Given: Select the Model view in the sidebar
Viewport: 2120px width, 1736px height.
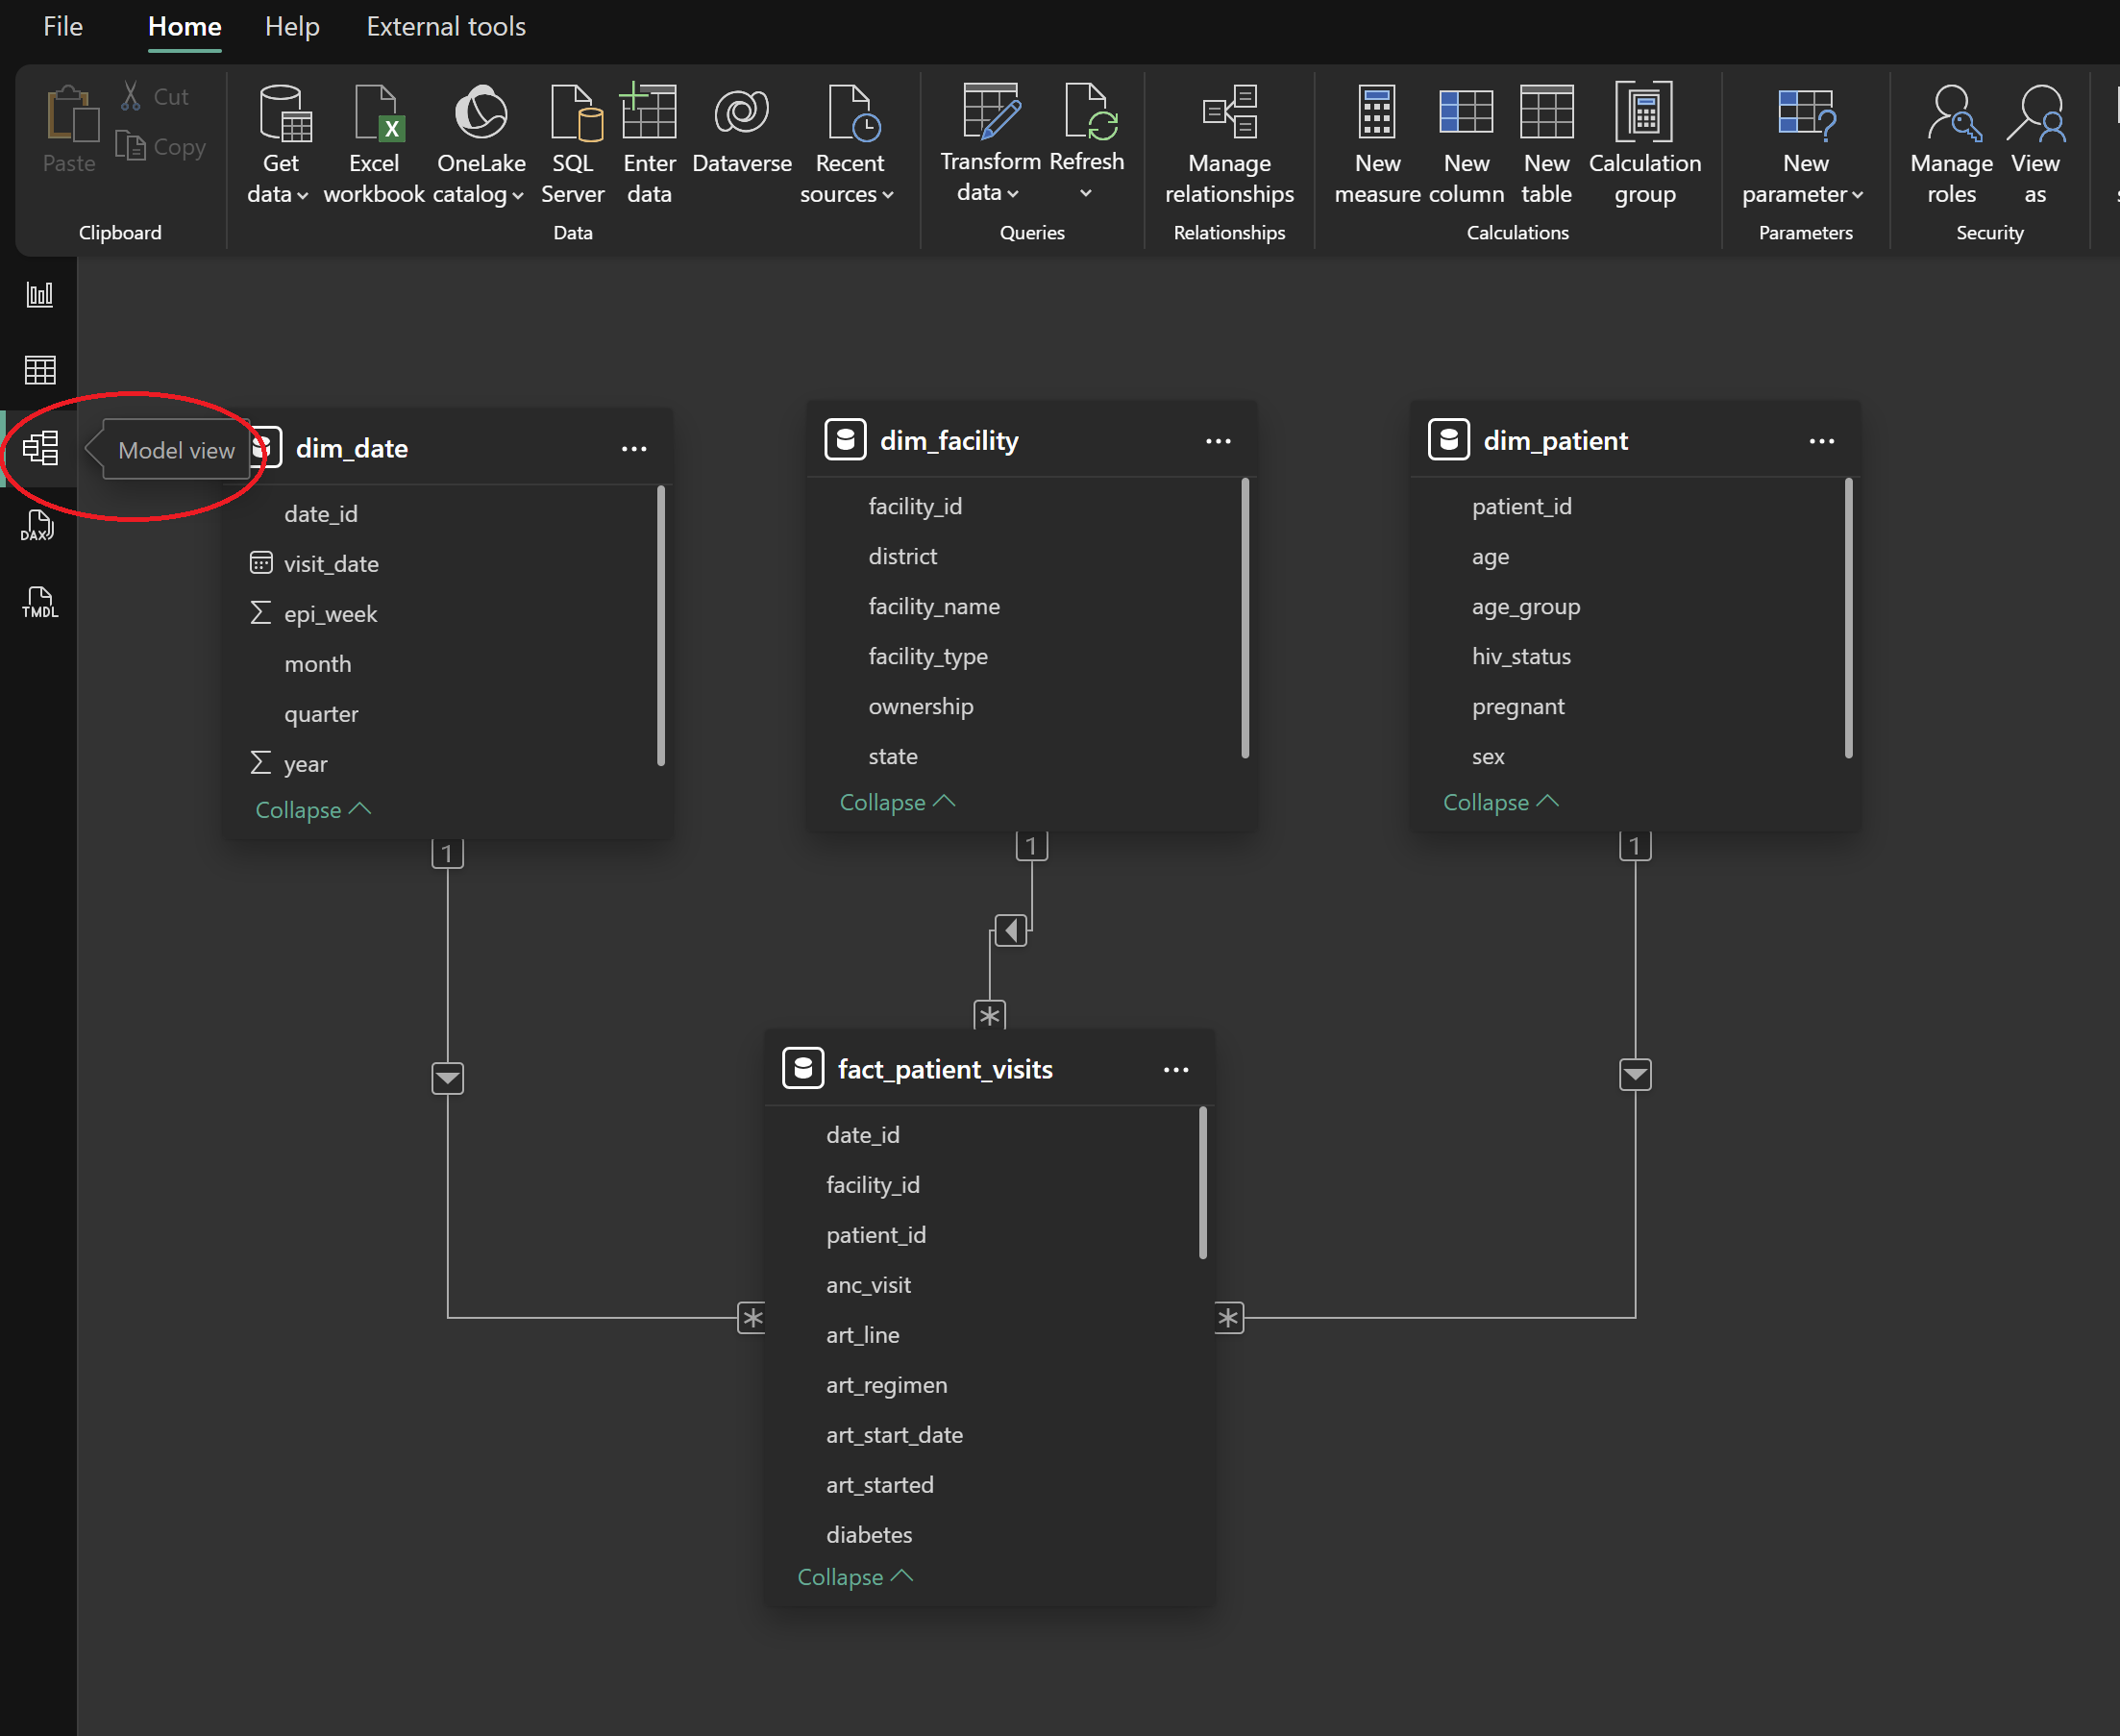Looking at the screenshot, I should [40, 449].
